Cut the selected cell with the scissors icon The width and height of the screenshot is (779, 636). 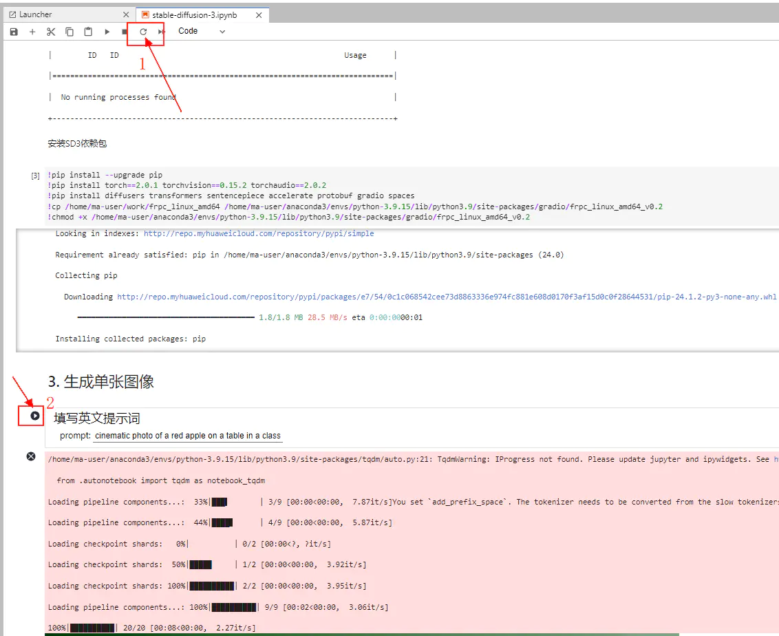coord(51,32)
